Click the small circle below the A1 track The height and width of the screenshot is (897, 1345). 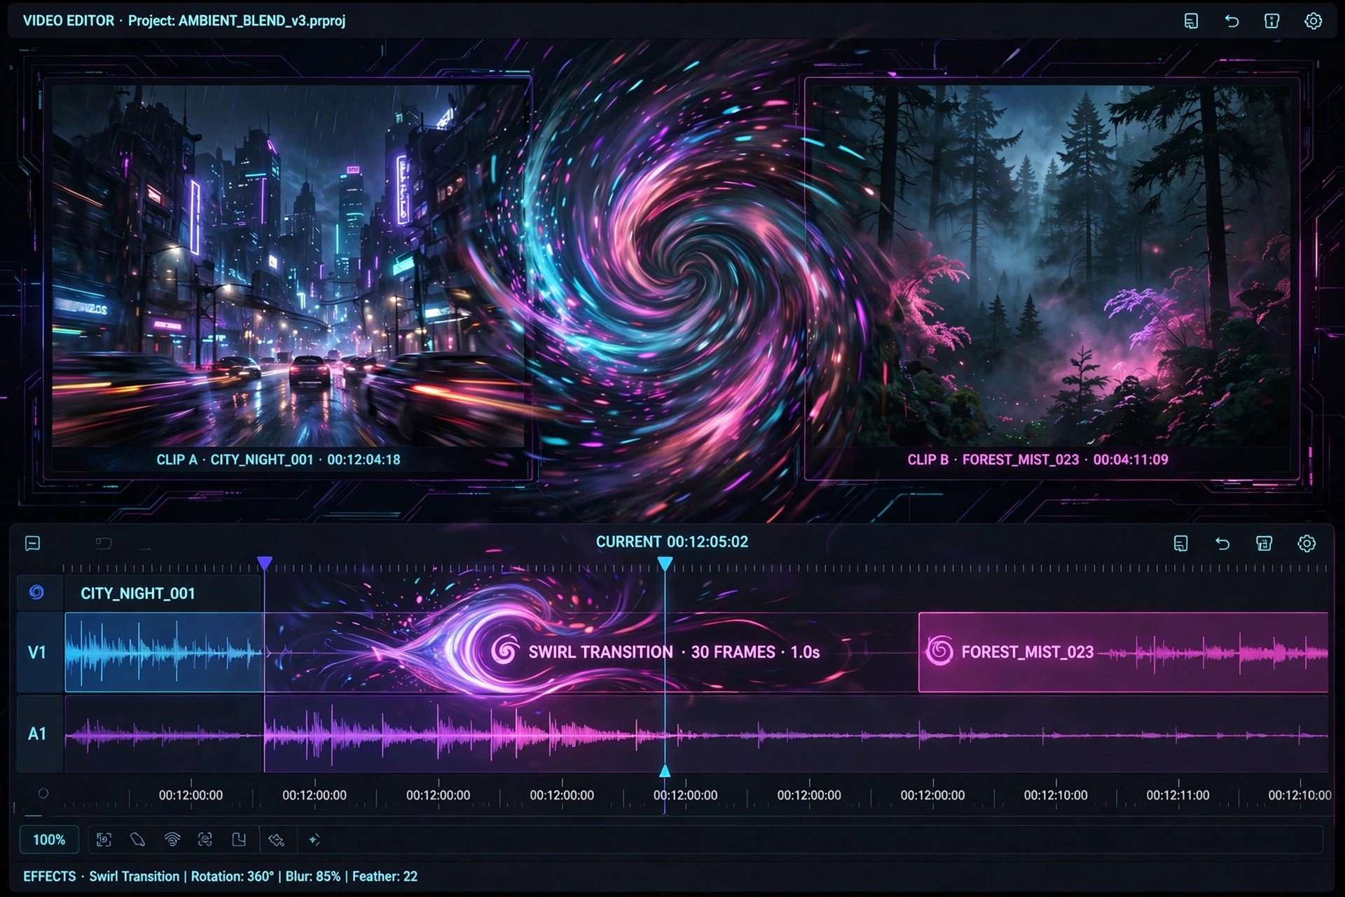tap(43, 793)
